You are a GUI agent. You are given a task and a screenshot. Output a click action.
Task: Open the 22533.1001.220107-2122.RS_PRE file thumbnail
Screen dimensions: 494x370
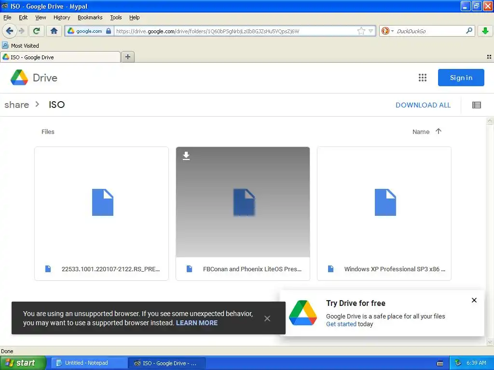coord(101,202)
